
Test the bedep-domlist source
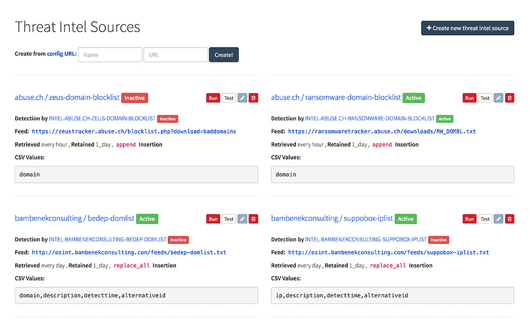(x=229, y=219)
